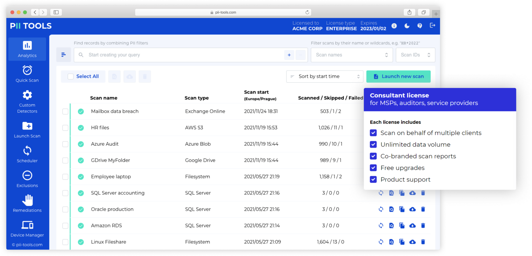The height and width of the screenshot is (256, 532).
Task: Toggle Safari sidebar button
Action: click(56, 12)
